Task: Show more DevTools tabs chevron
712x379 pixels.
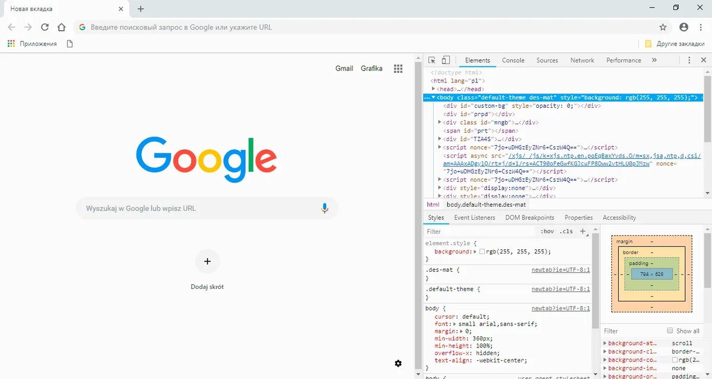Action: pos(654,60)
